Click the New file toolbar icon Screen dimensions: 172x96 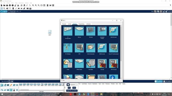tap(2, 5)
